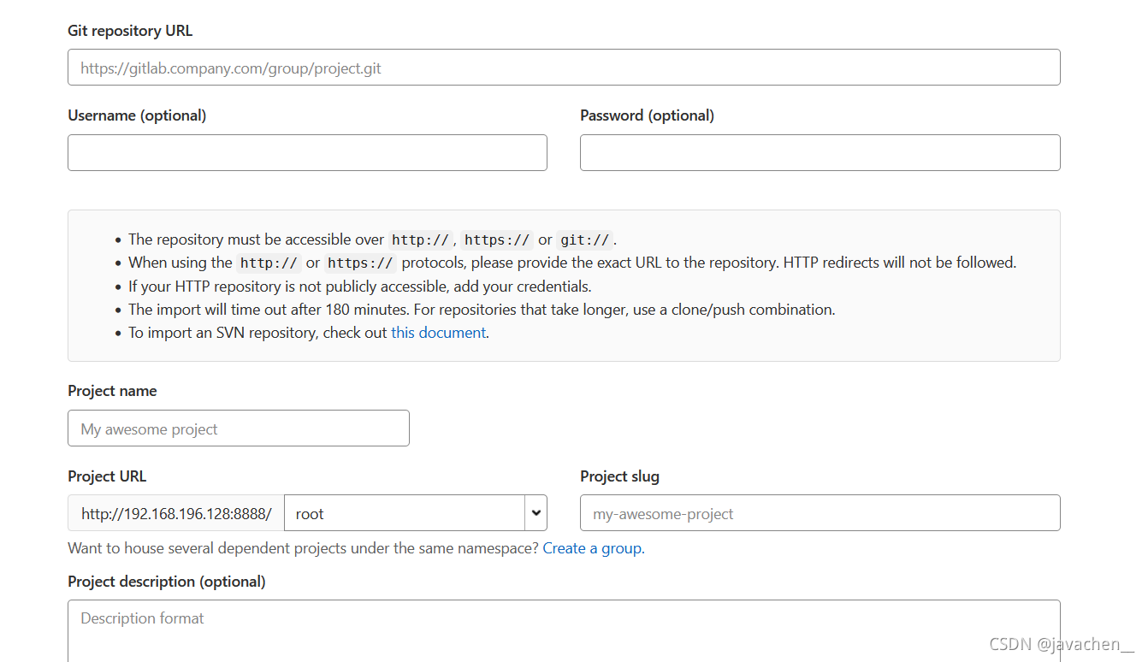Click the Password (optional) text field
Screen dimensions: 1148x662
(x=820, y=152)
